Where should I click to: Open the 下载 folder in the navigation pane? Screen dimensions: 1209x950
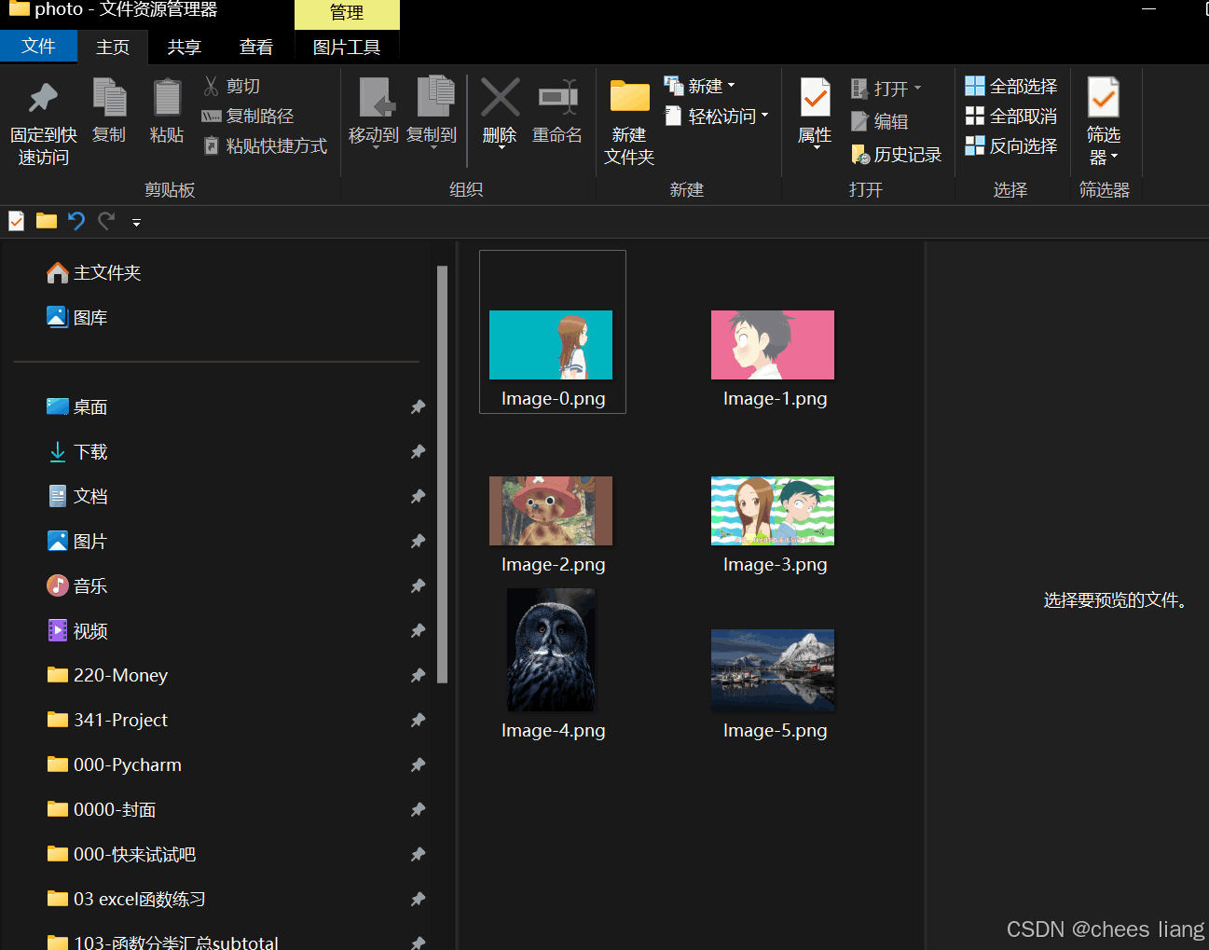77,451
